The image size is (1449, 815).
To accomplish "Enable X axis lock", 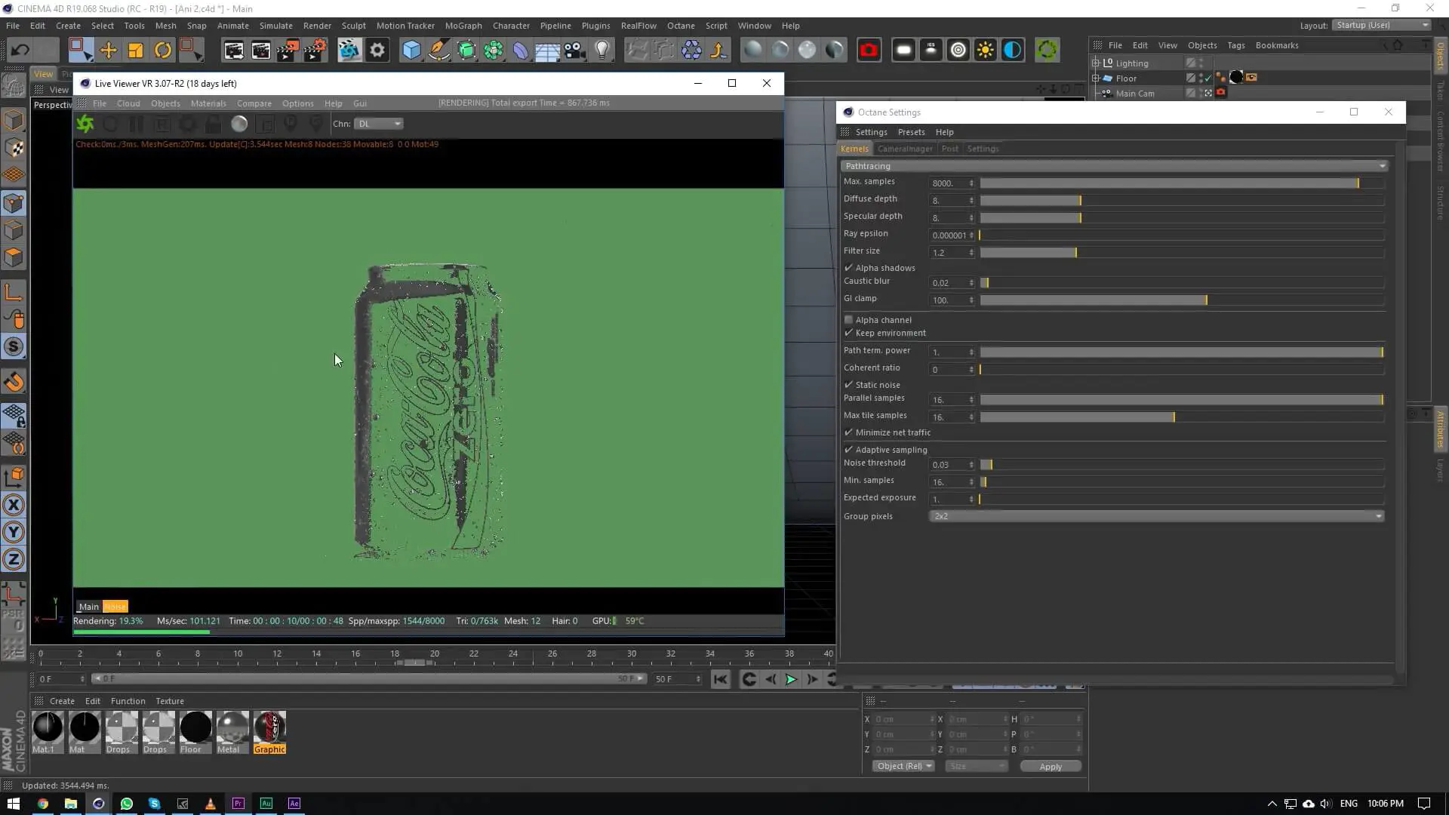I will [14, 505].
